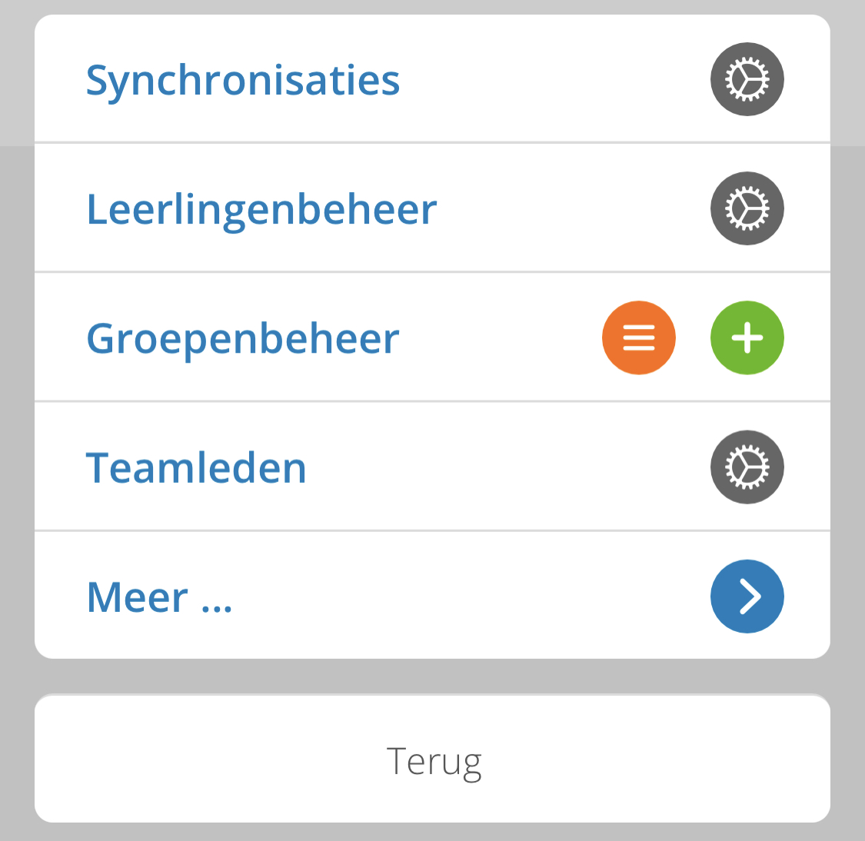Click the Leerlingenbeheer gear icon

(747, 208)
